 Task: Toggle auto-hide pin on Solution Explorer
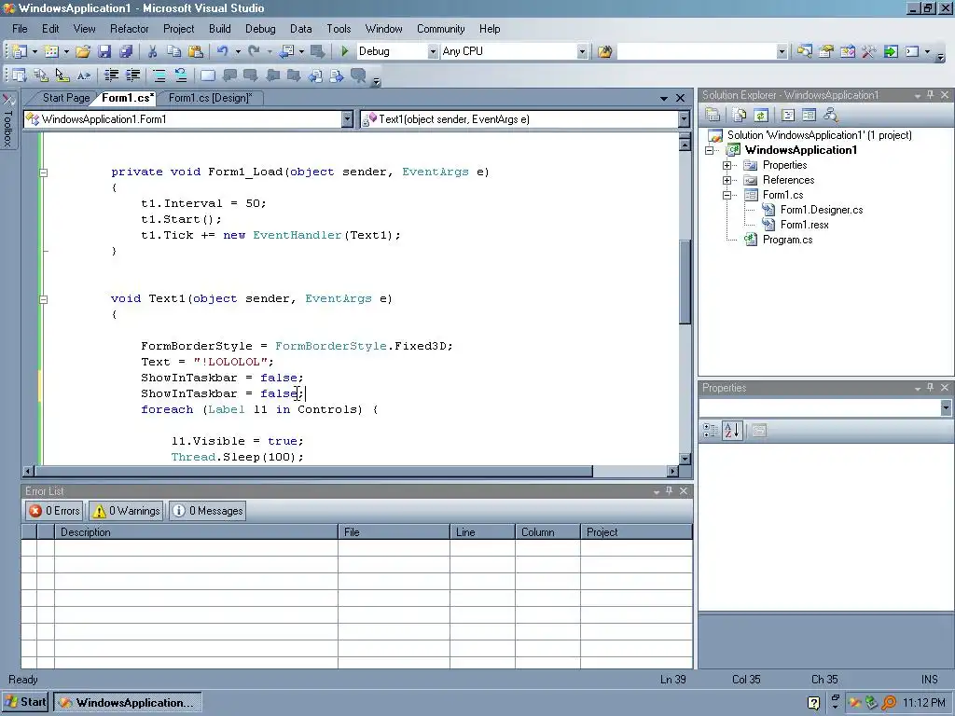930,95
